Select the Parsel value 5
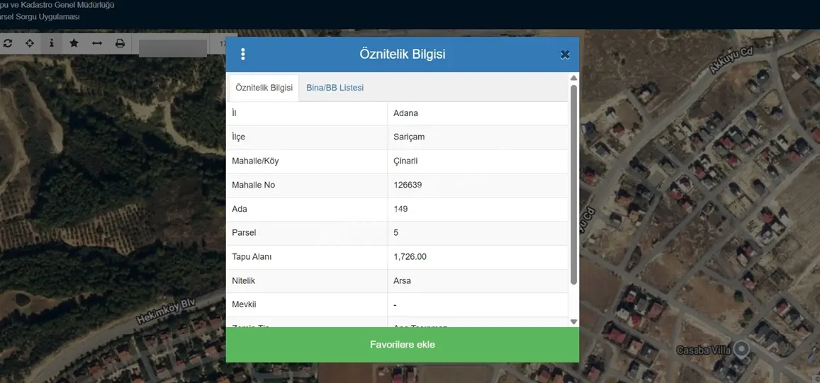The width and height of the screenshot is (820, 383). point(396,233)
